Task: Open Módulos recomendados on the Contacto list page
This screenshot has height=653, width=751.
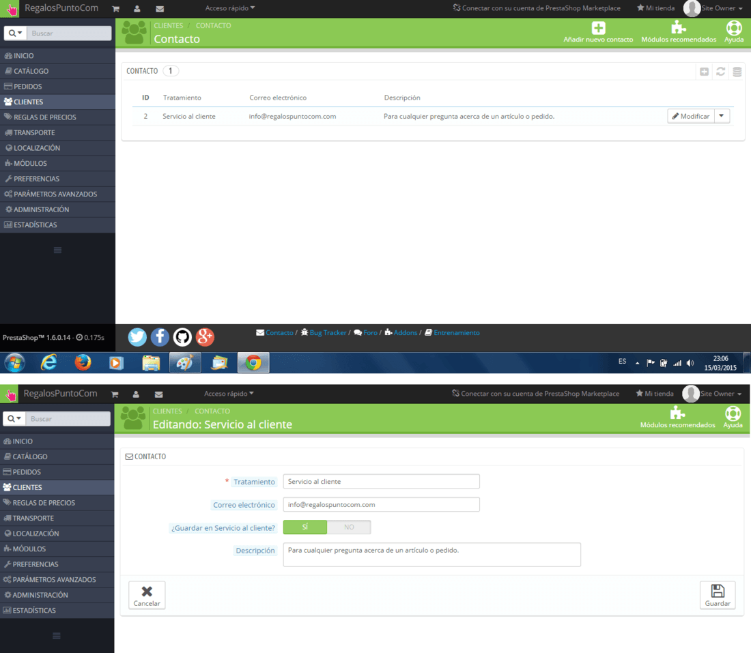Action: click(x=678, y=31)
